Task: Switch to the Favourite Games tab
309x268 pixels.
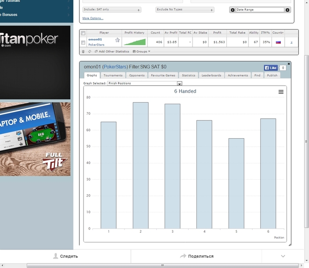Action: [x=163, y=75]
